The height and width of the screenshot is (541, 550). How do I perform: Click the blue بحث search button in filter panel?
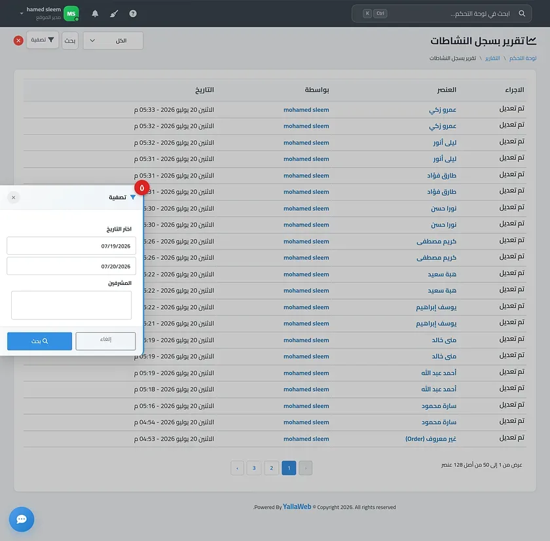tap(39, 341)
